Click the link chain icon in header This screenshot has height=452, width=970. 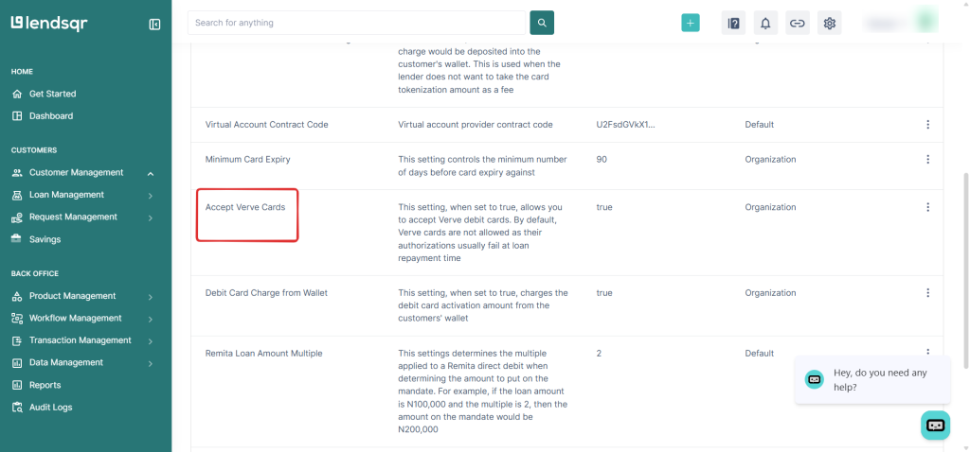(x=798, y=24)
